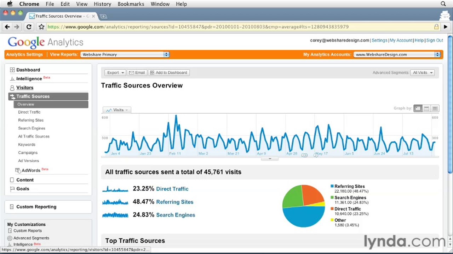Click the Search Engines sparkline thumbnail
Screen dimensions: 453x254
click(x=115, y=215)
